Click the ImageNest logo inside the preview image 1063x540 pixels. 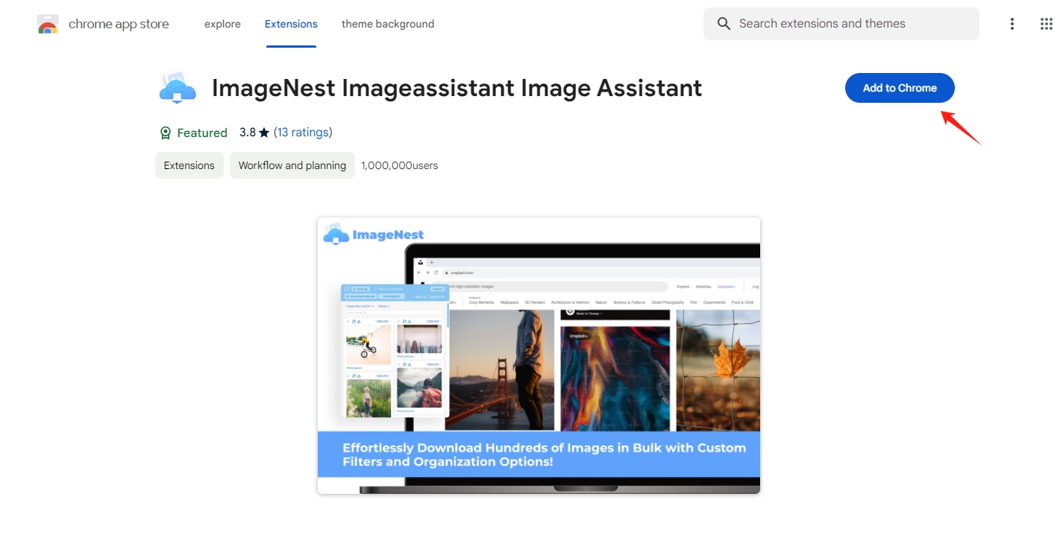(x=374, y=235)
